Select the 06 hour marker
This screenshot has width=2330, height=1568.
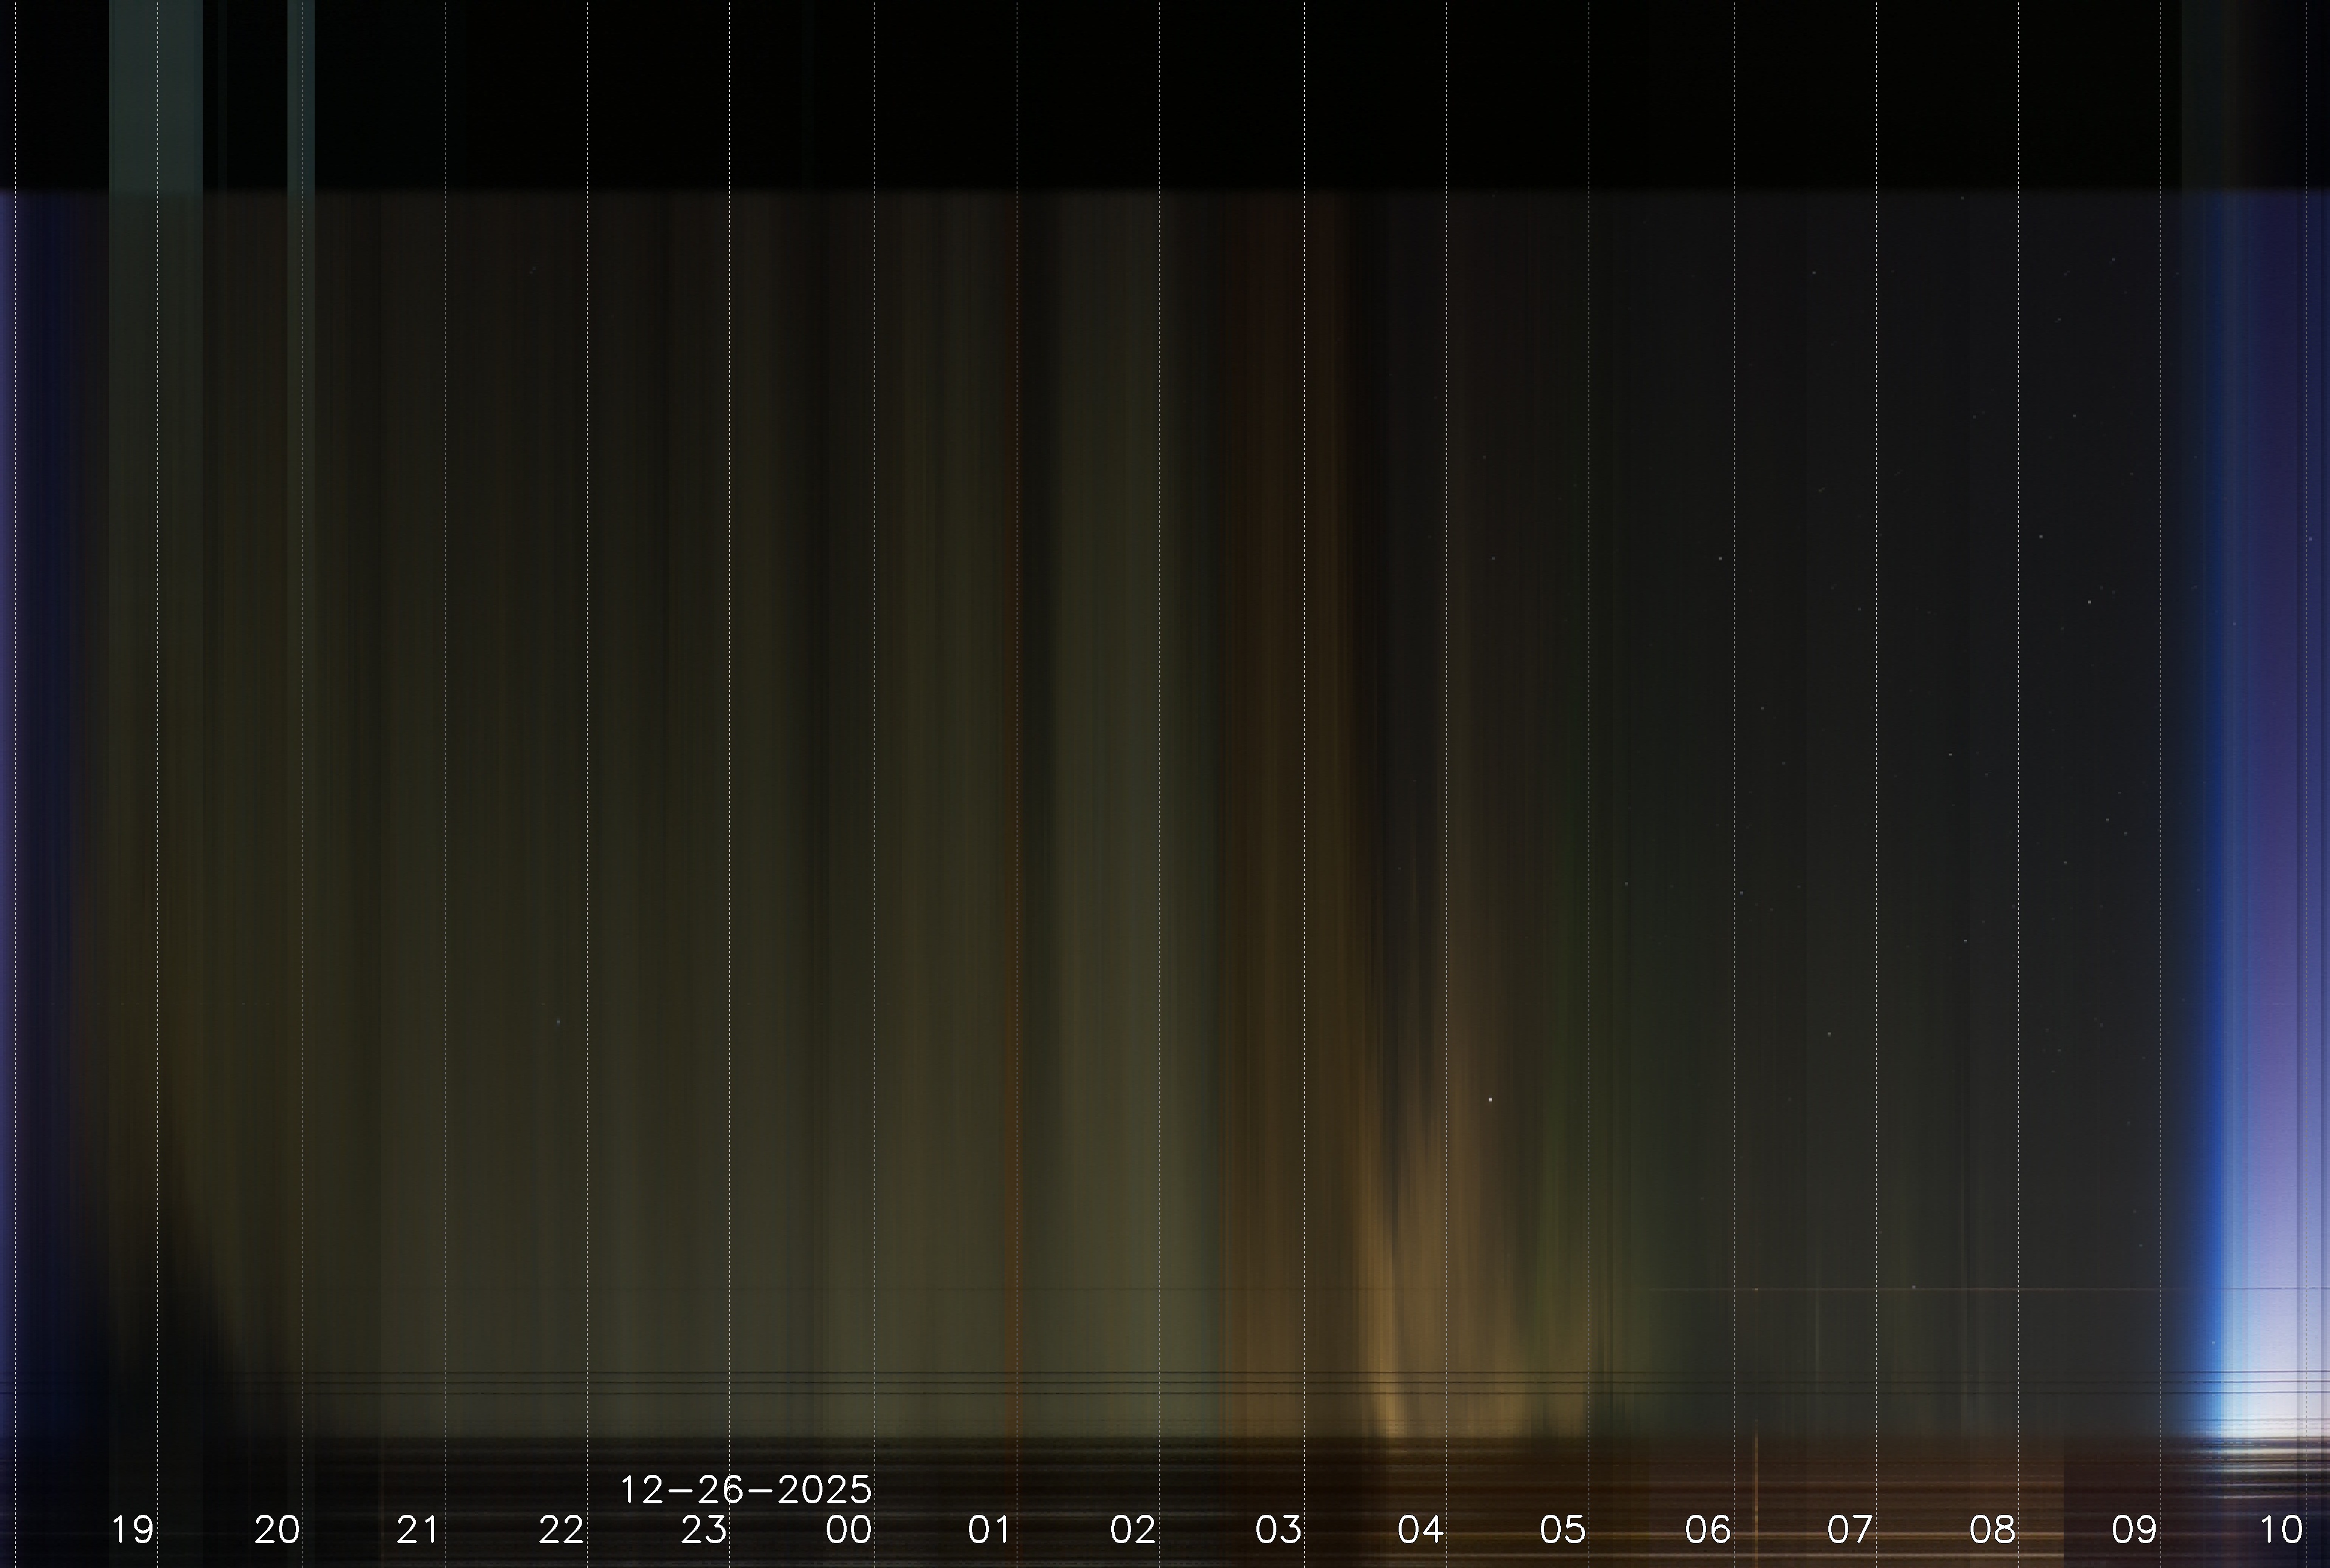coord(1708,1529)
